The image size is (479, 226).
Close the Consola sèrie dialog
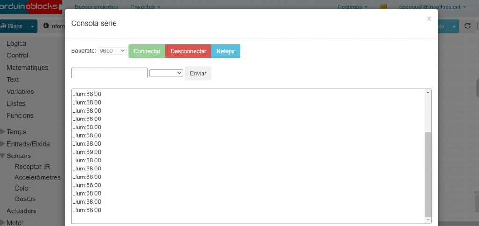pos(428,19)
